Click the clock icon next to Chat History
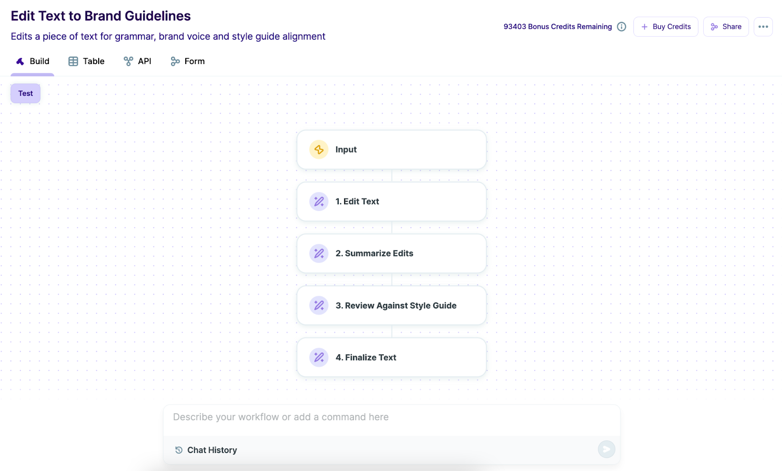Viewport: 782px width, 471px height. click(x=178, y=450)
